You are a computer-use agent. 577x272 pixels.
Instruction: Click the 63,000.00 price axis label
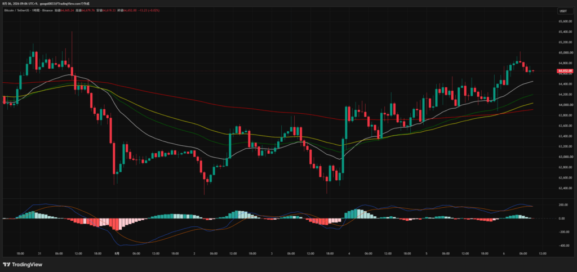(x=565, y=157)
